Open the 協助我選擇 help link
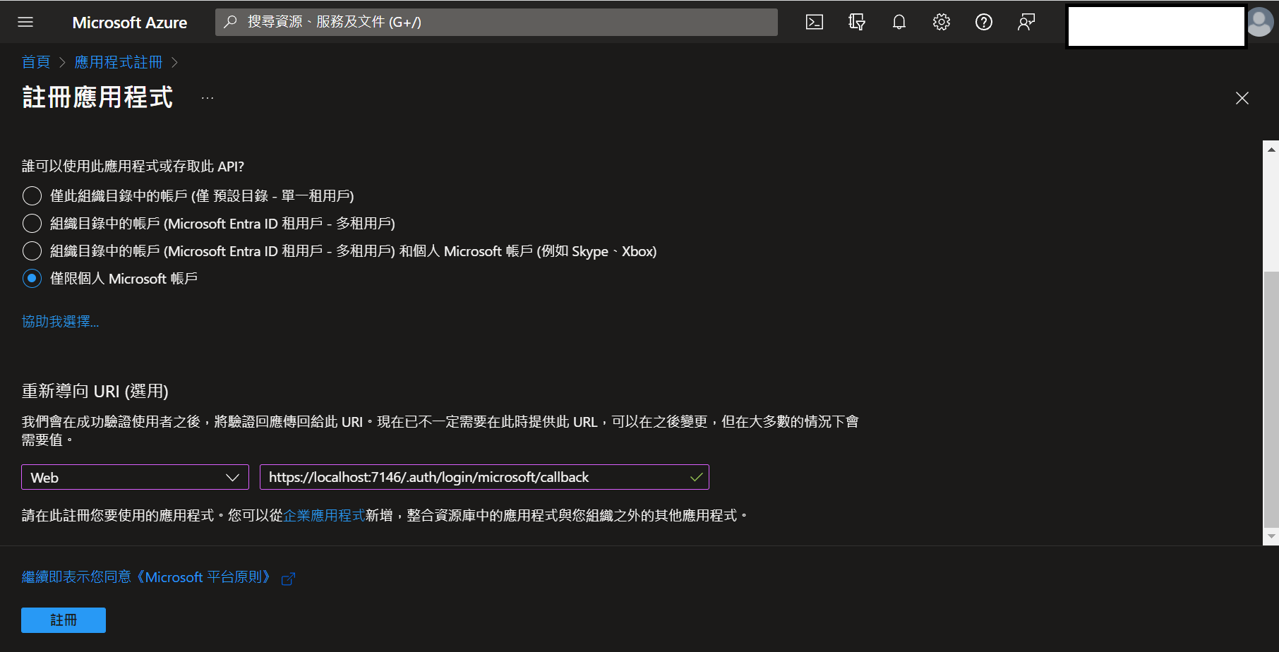Image resolution: width=1279 pixels, height=652 pixels. (60, 322)
